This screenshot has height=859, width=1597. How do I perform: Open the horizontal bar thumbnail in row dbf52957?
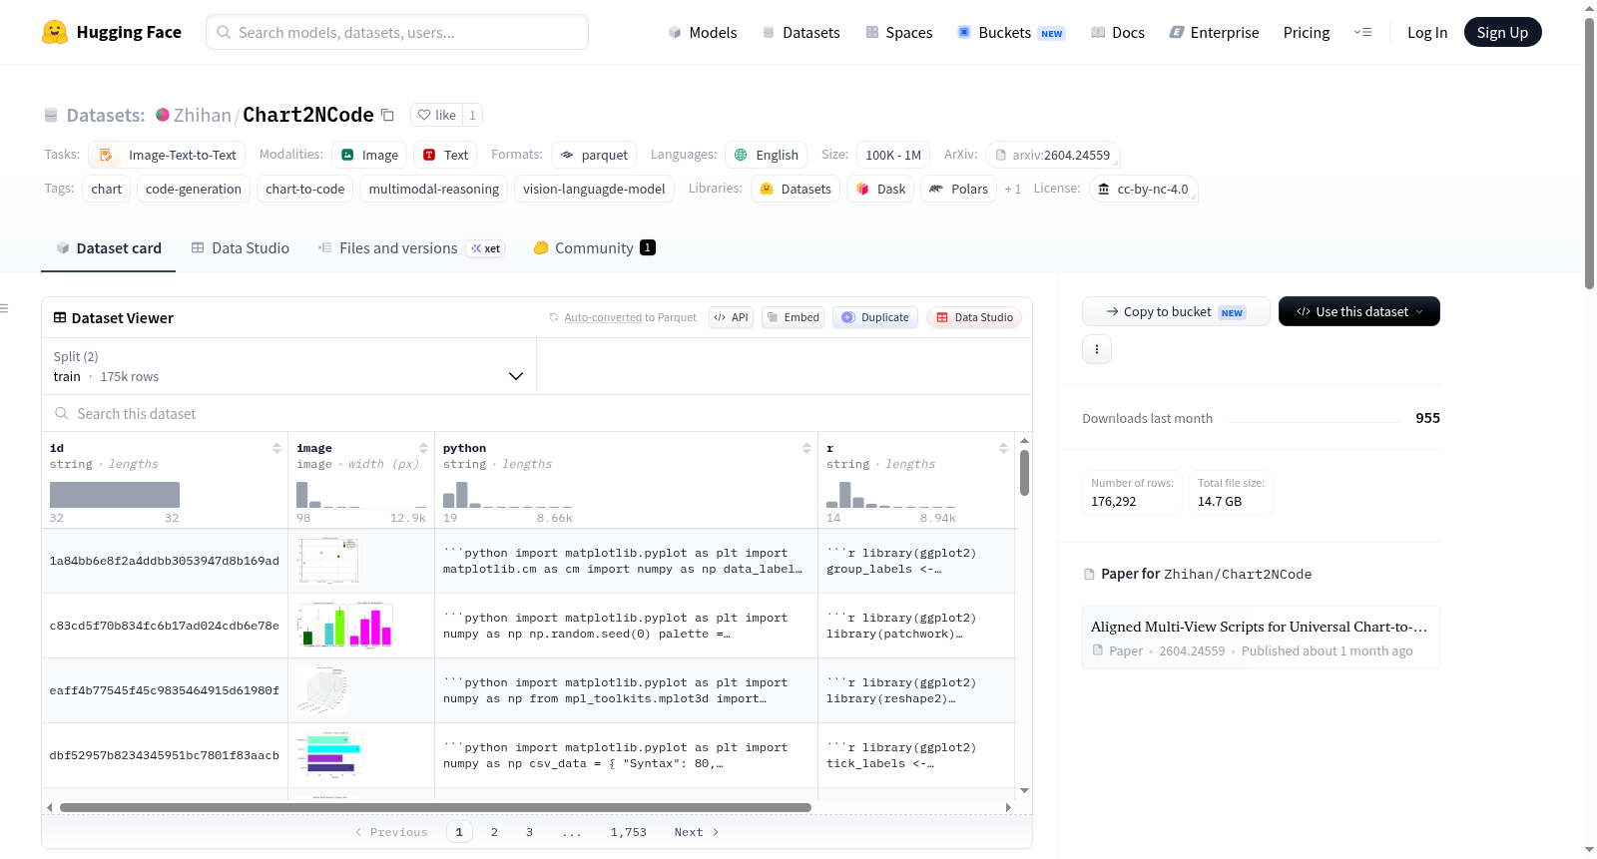coord(329,755)
